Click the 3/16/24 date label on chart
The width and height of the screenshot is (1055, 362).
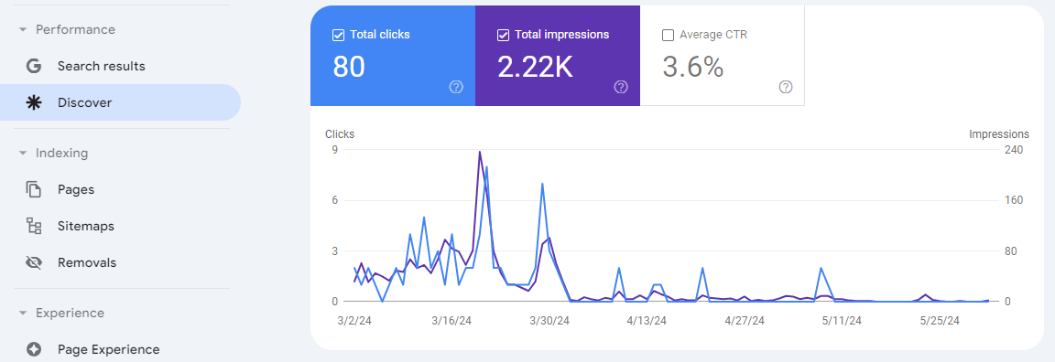point(452,320)
